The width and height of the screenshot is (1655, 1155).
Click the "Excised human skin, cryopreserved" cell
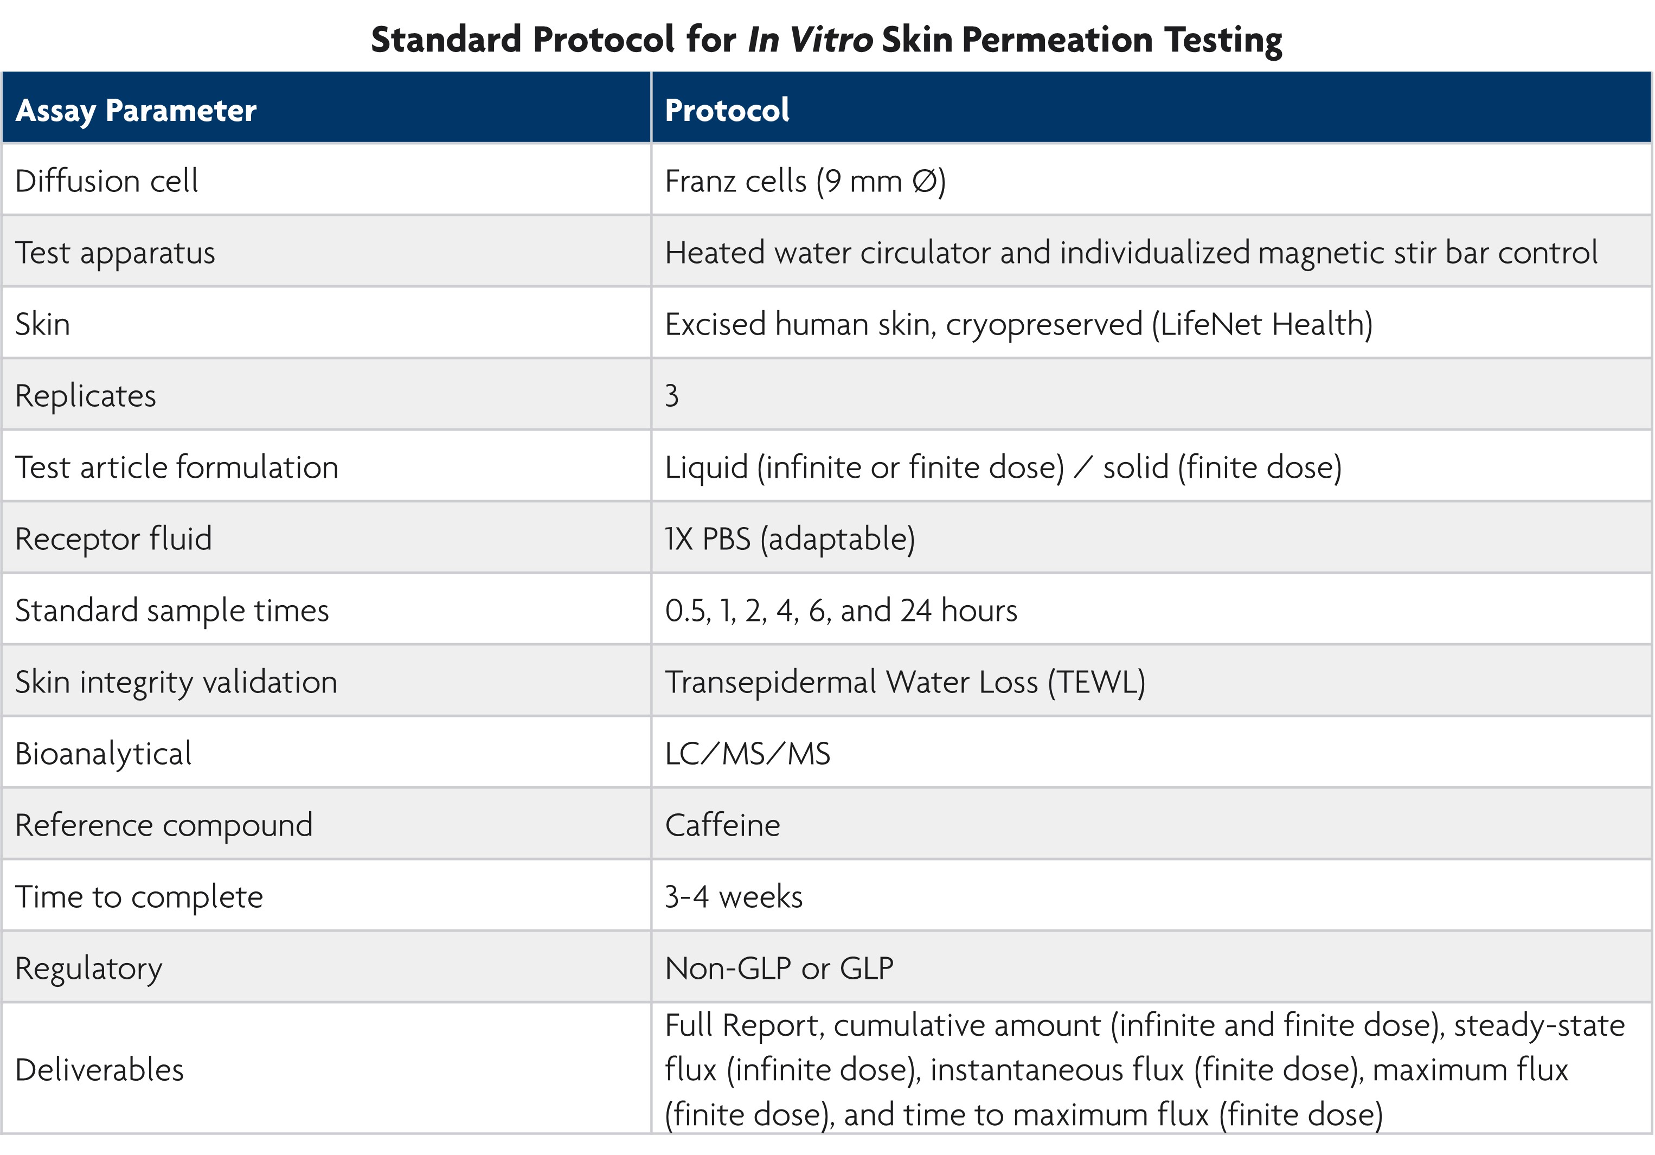pyautogui.click(x=1018, y=324)
